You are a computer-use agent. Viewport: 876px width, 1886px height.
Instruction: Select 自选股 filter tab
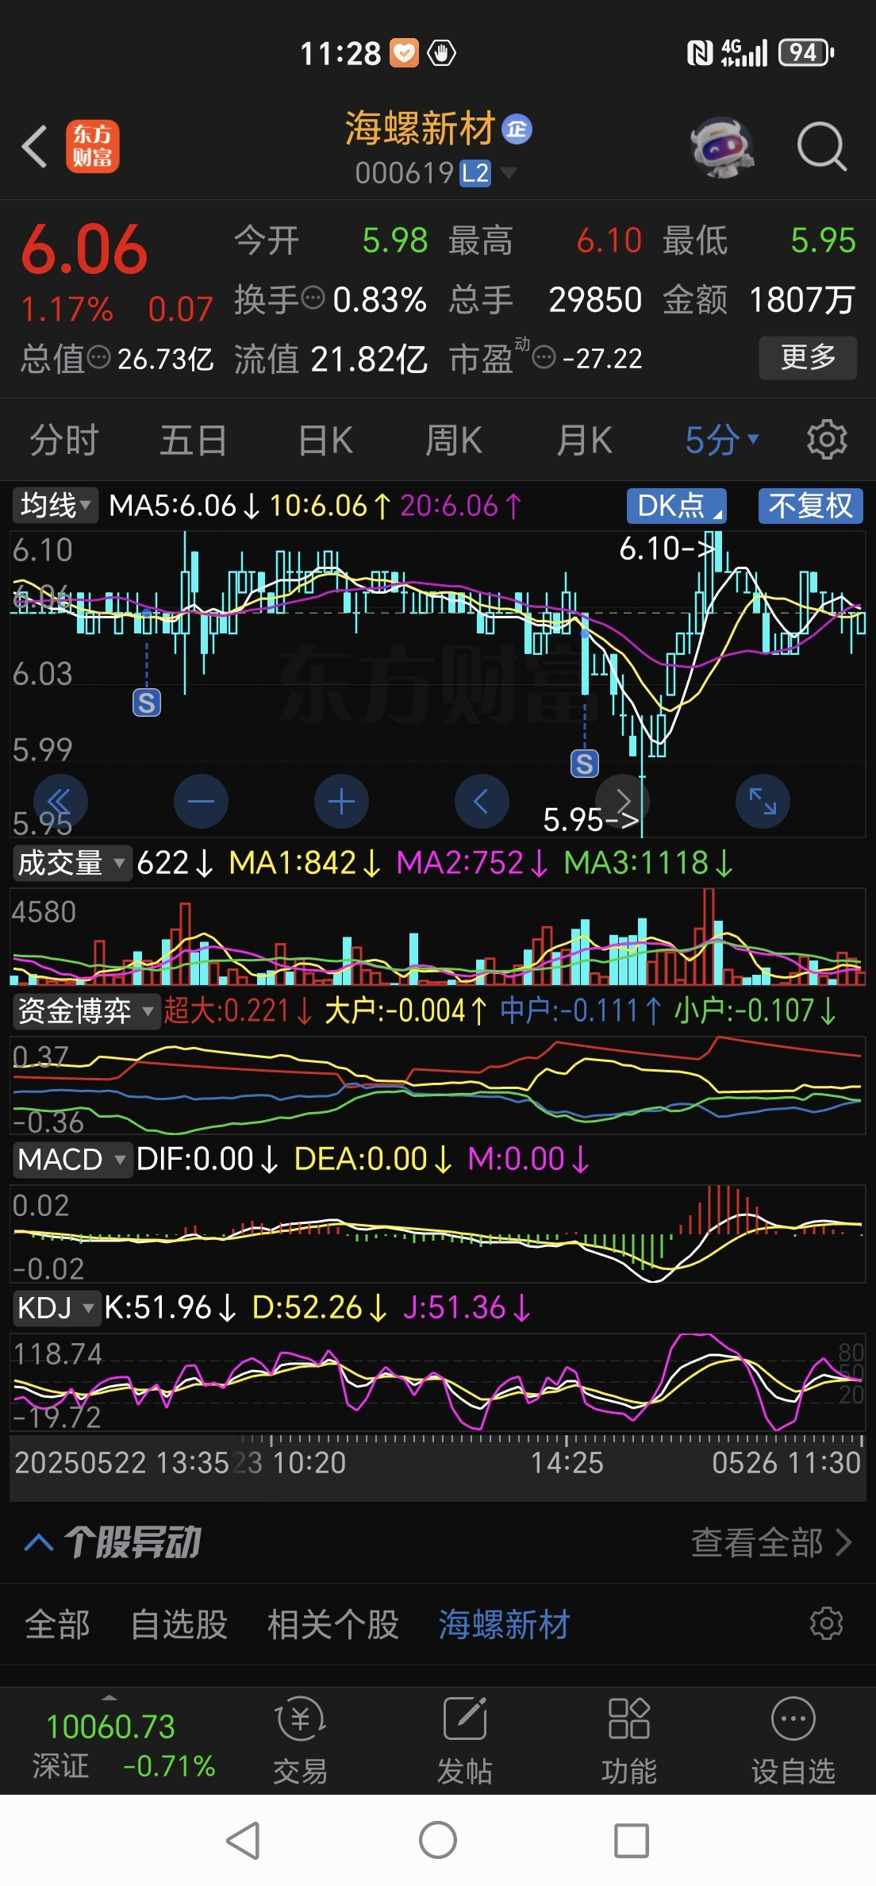[179, 1624]
